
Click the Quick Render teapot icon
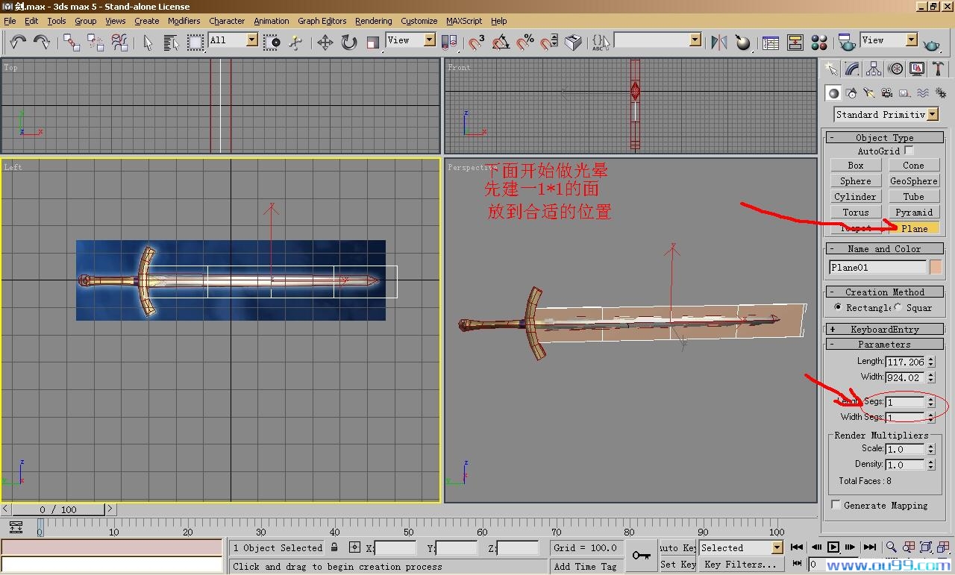tap(932, 44)
